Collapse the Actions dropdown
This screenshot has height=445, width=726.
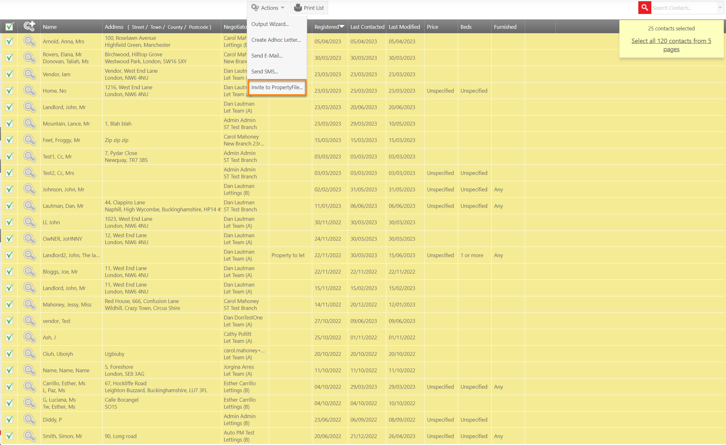pos(268,8)
